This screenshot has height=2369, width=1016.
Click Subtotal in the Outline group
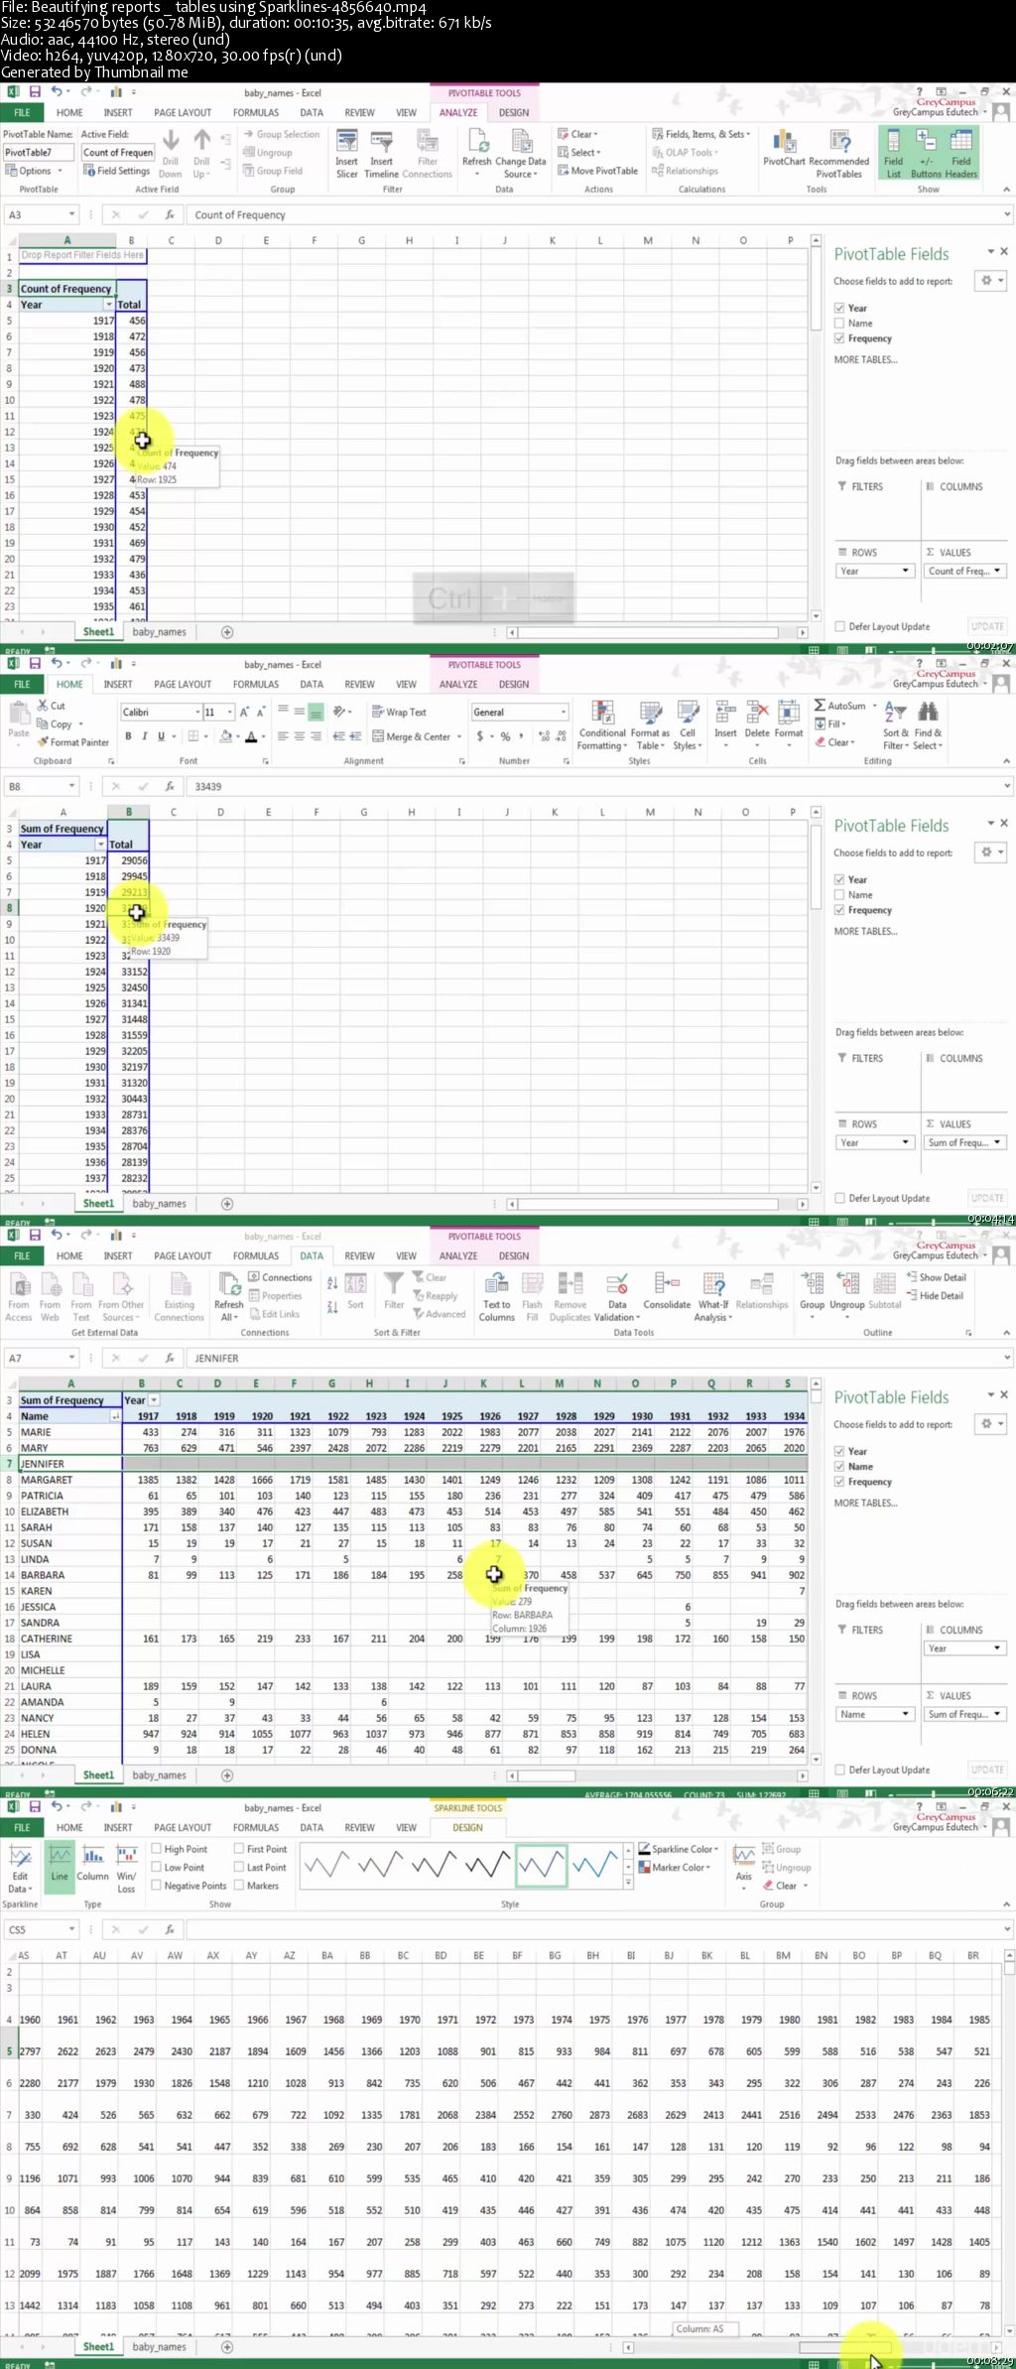click(x=885, y=1291)
